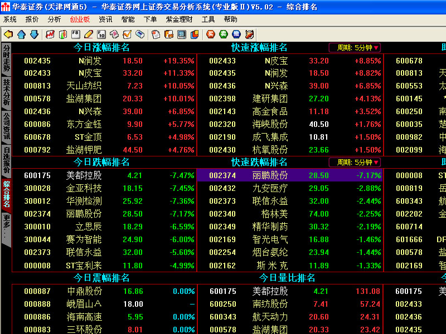Select 格林美 row showing 74.00
Screen dimensions: 446x334
290,214
